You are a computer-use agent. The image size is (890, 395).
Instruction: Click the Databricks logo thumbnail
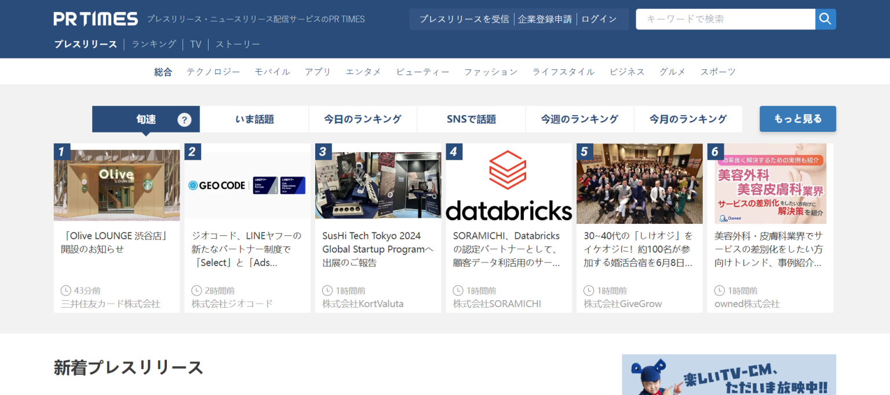click(x=509, y=184)
